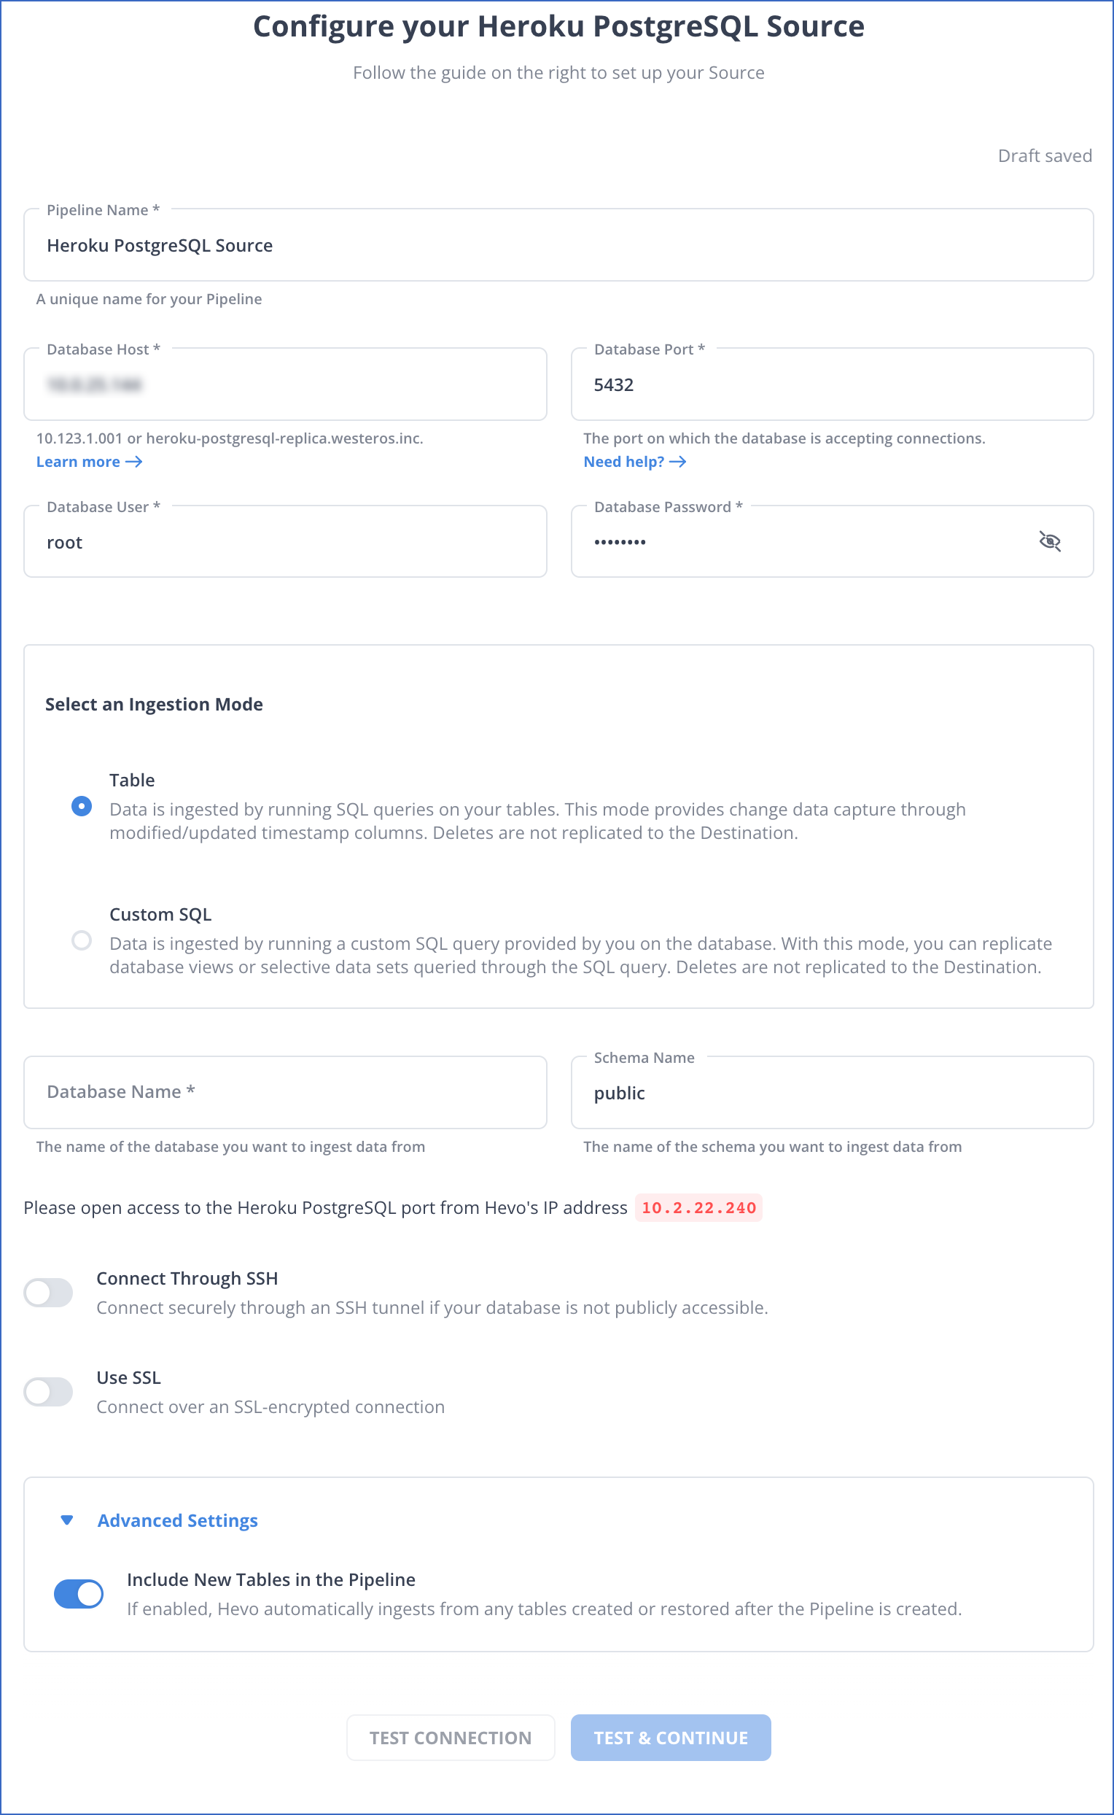This screenshot has height=1815, width=1114.
Task: Click the Advanced Settings heading
Action: (178, 1520)
